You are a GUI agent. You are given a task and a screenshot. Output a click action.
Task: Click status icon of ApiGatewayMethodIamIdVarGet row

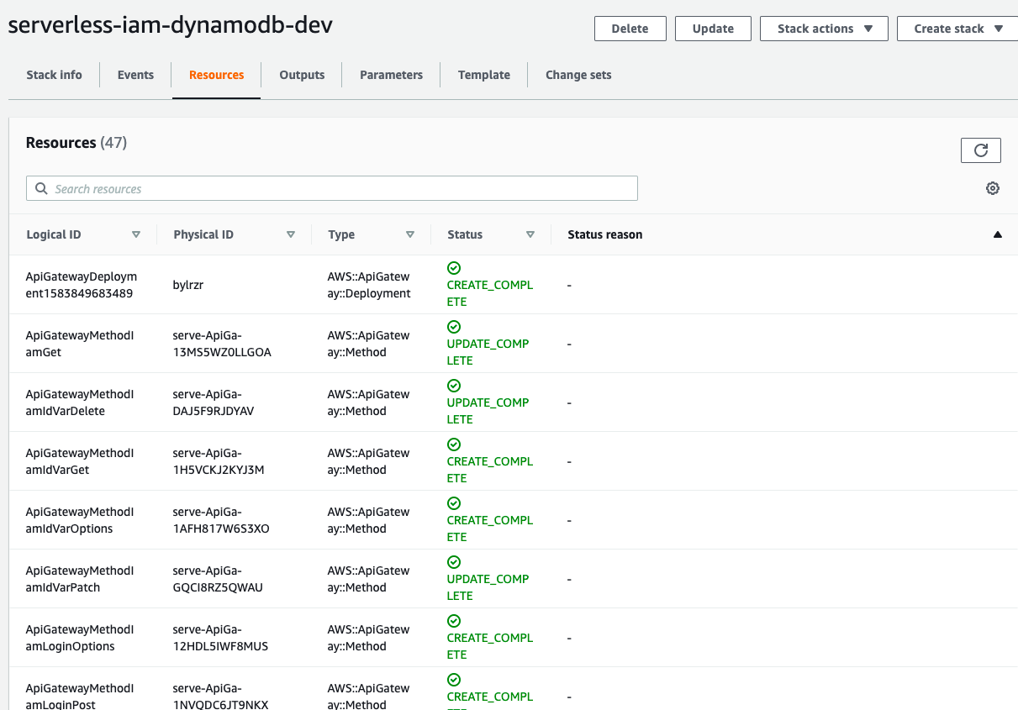[454, 444]
